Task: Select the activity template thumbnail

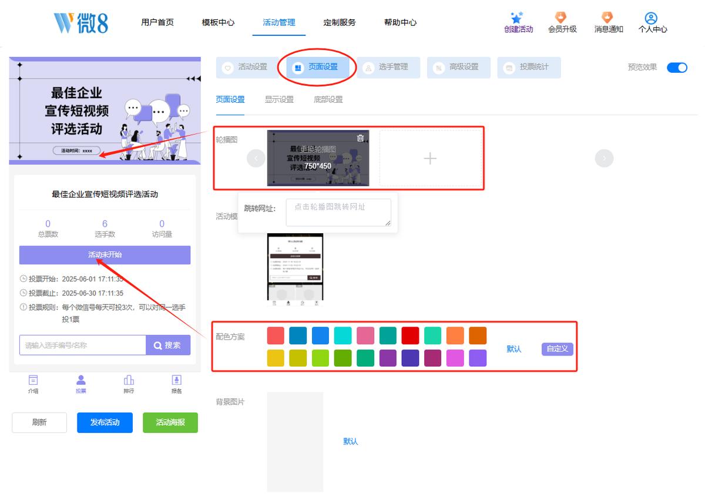Action: (x=295, y=270)
